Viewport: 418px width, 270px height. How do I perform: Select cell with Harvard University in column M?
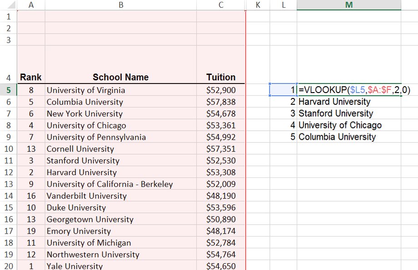[x=348, y=102]
